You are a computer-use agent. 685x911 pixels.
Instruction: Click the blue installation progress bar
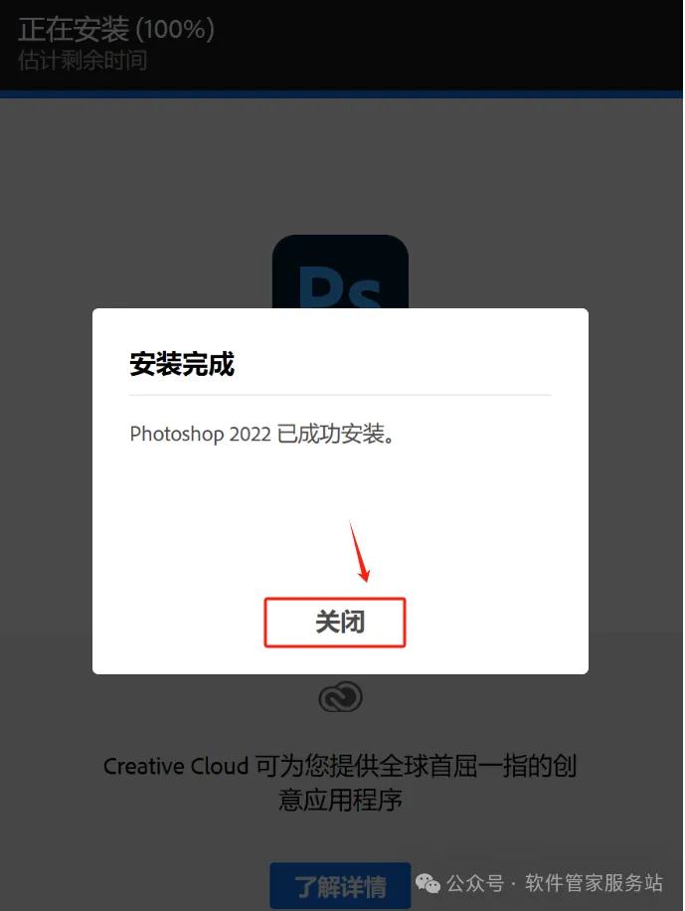341,94
